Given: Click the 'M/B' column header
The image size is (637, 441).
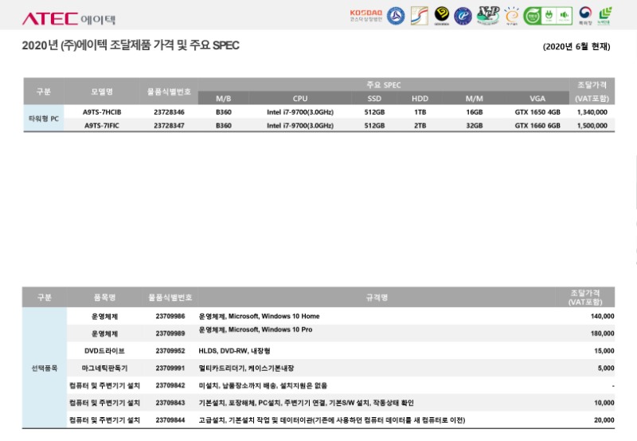Looking at the screenshot, I should 224,98.
